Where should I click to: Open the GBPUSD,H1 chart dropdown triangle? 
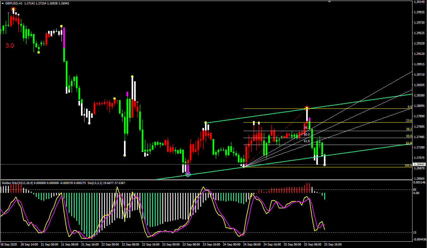click(3, 3)
